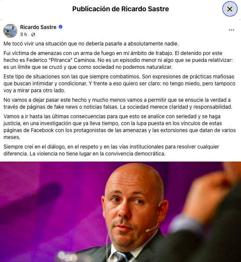Click the paragraph starting Este tipo de situaciones
The image size is (241, 262).
(119, 84)
